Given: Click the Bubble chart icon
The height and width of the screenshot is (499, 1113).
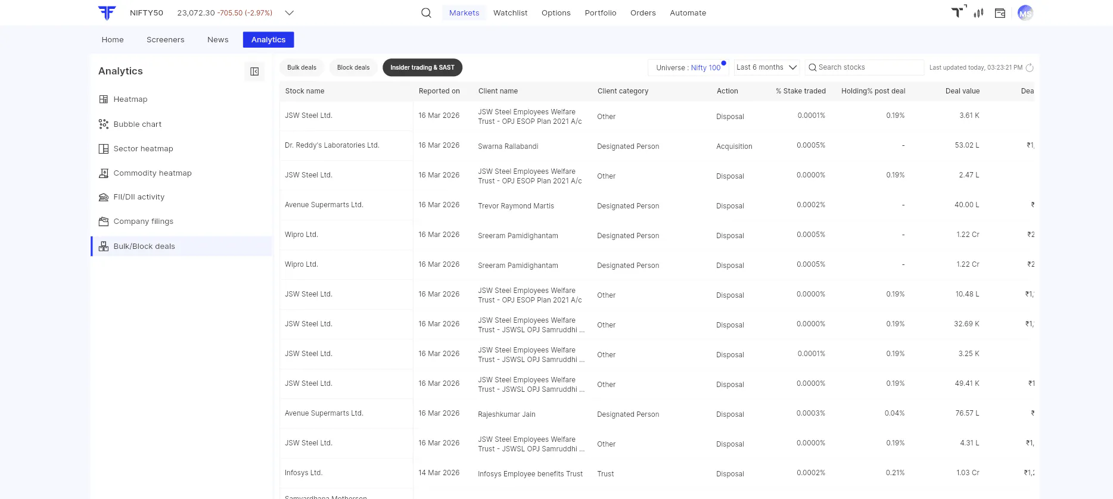Looking at the screenshot, I should click(104, 124).
